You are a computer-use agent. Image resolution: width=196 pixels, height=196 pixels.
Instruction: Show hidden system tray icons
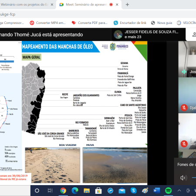pos(179,190)
